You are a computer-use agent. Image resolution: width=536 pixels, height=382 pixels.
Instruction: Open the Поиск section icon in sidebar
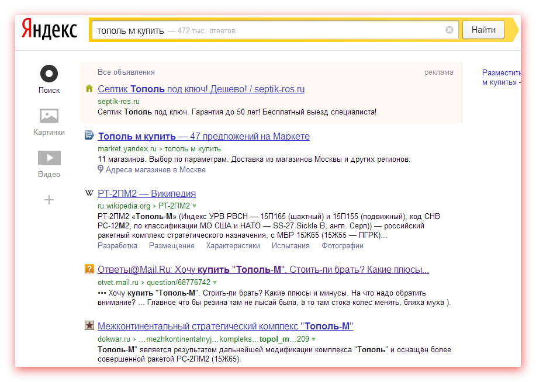pyautogui.click(x=49, y=74)
